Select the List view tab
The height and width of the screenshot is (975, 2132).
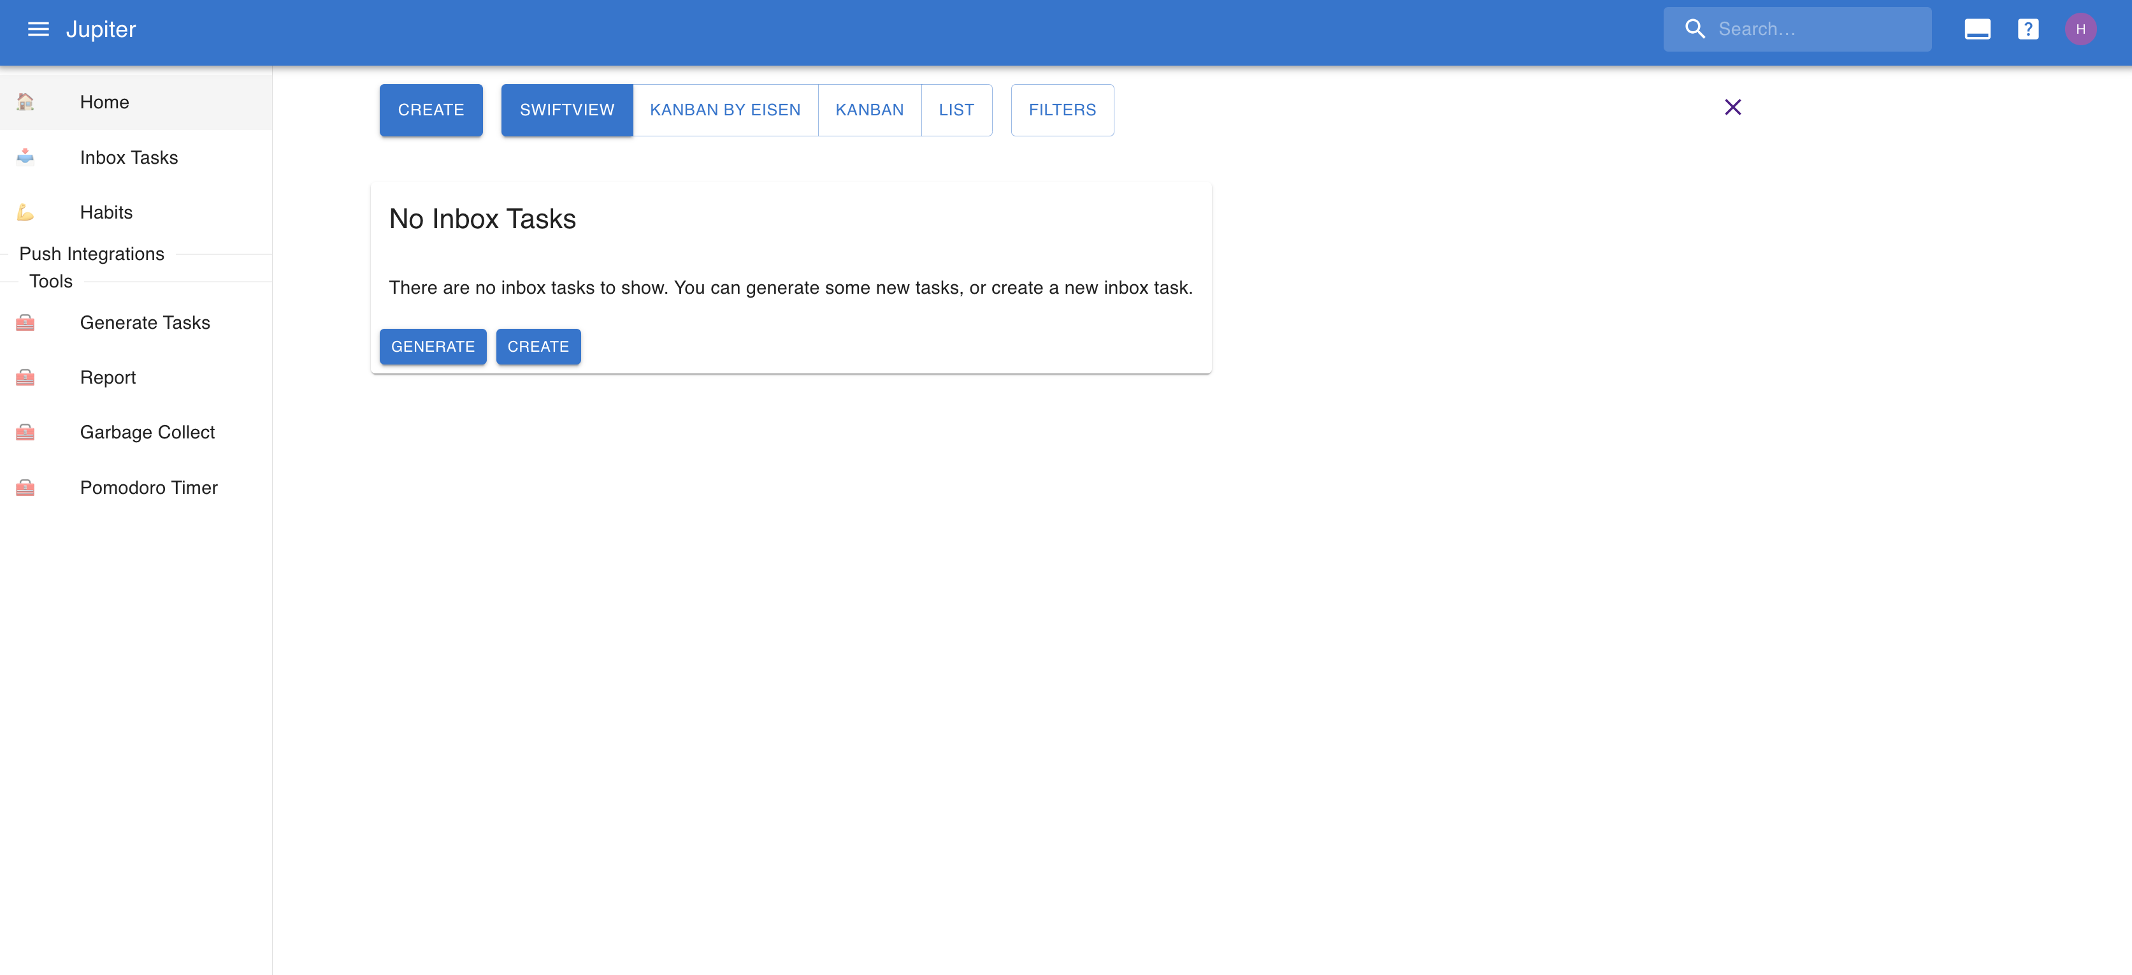click(956, 110)
